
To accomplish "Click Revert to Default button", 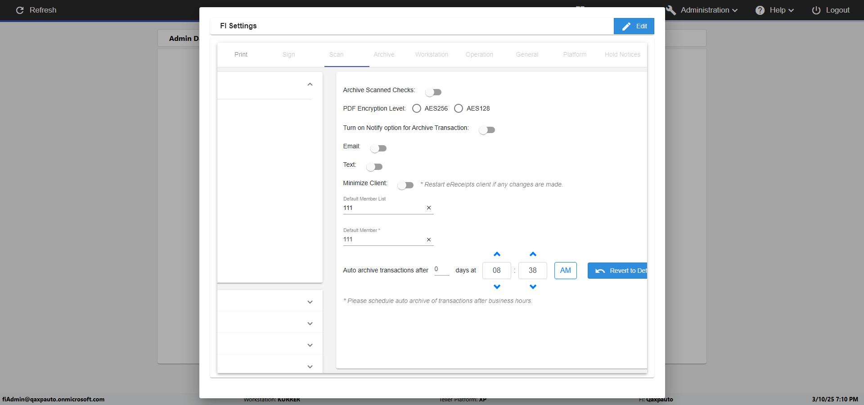I will point(617,271).
